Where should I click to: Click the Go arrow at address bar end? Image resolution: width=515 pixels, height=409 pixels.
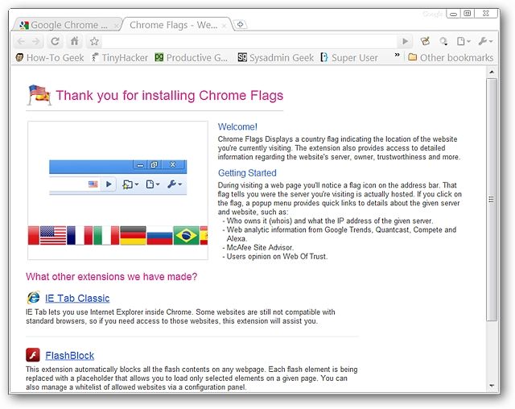(406, 41)
